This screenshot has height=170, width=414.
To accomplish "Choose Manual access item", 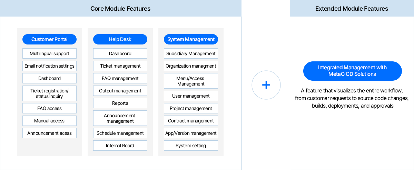I will pos(49,121).
